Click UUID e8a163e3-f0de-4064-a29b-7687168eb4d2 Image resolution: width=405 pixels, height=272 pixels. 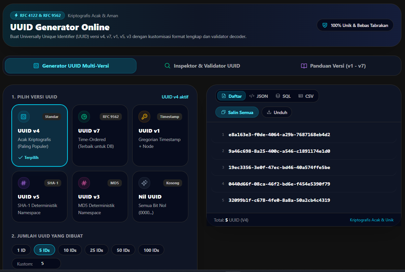pyautogui.click(x=279, y=135)
